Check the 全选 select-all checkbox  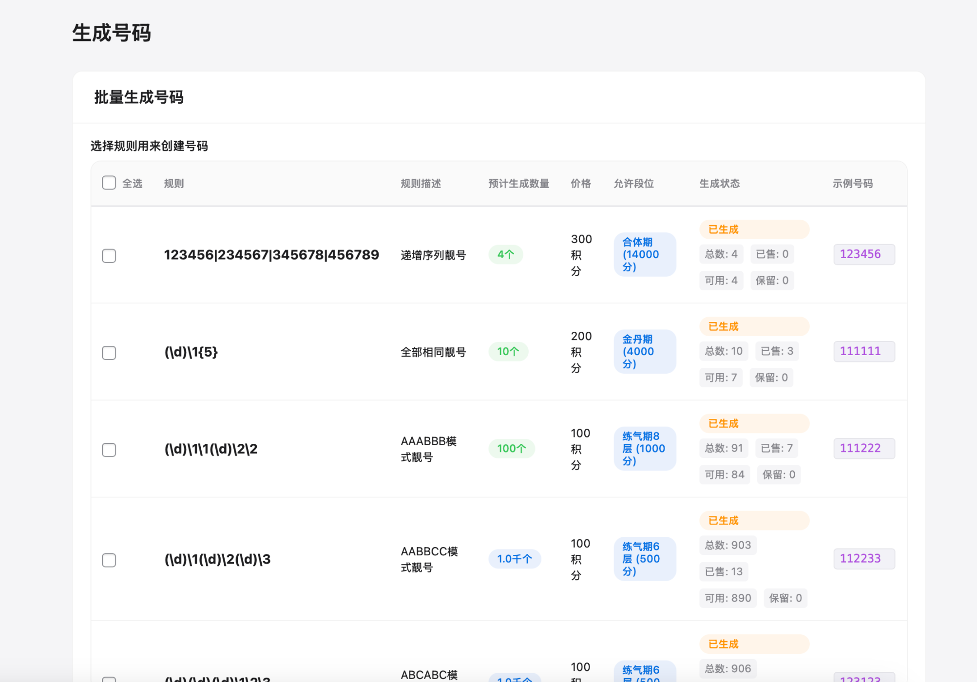pyautogui.click(x=109, y=183)
